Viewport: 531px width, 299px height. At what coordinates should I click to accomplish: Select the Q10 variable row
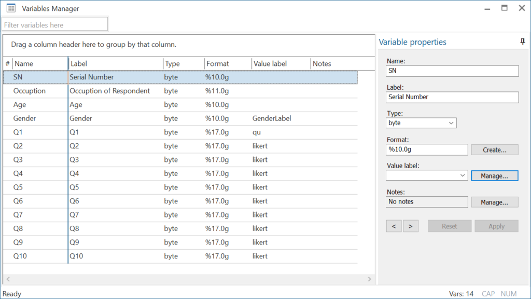coord(180,256)
